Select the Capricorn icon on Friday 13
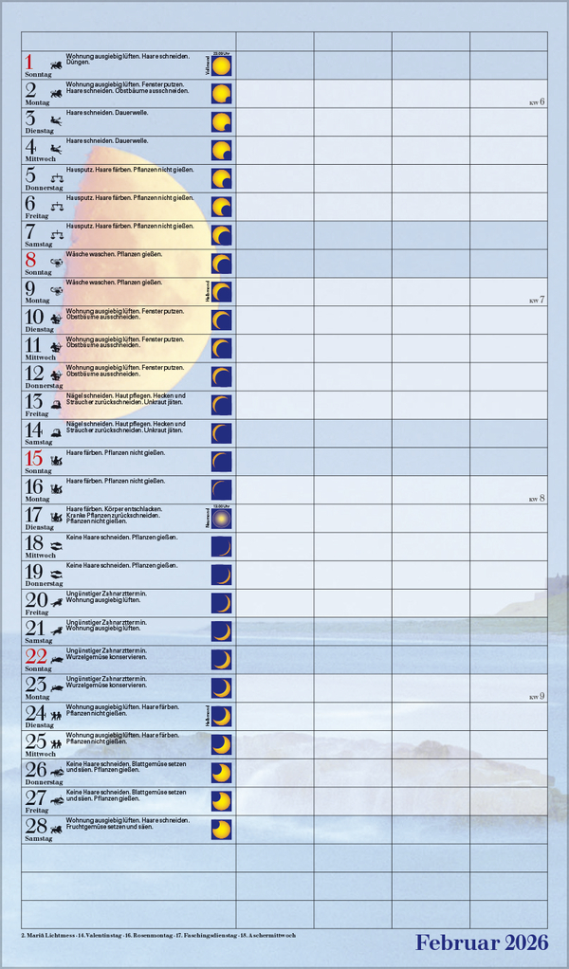569x969 pixels. click(58, 405)
